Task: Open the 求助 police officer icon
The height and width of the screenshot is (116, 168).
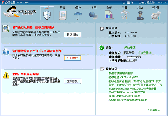Action: click(140, 16)
